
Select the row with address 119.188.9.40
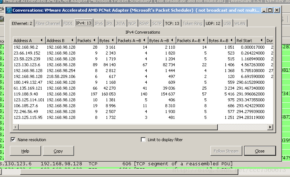(143, 94)
